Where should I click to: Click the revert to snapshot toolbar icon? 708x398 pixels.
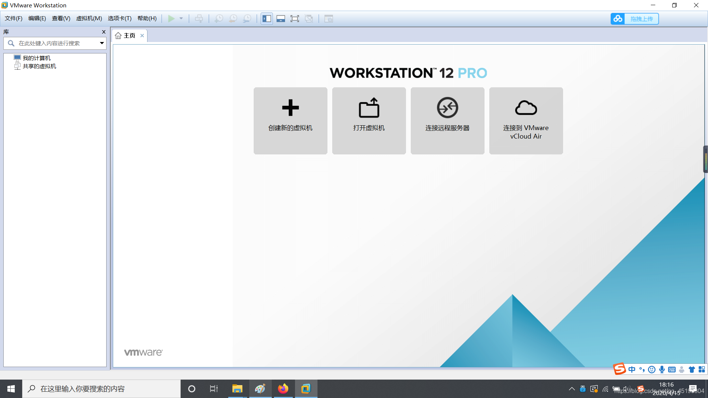[233, 18]
